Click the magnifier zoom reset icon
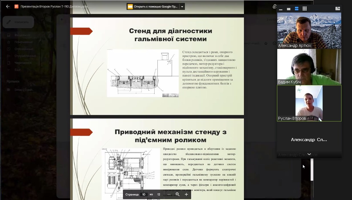This screenshot has width=352, height=200. pyautogui.click(x=177, y=194)
